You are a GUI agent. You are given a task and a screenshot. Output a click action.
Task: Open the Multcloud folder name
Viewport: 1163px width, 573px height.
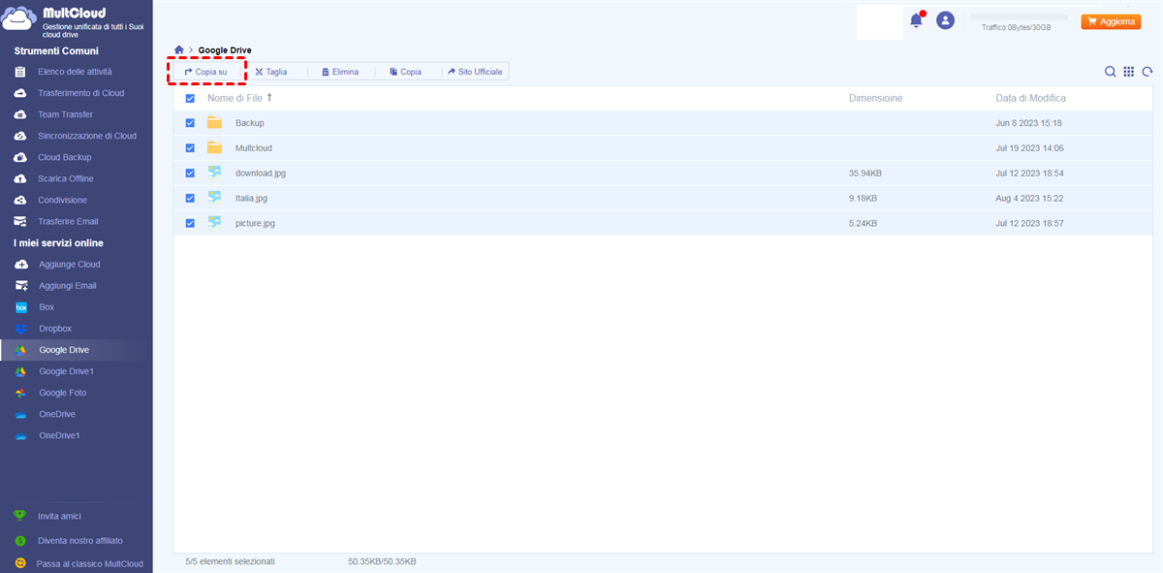coord(253,148)
